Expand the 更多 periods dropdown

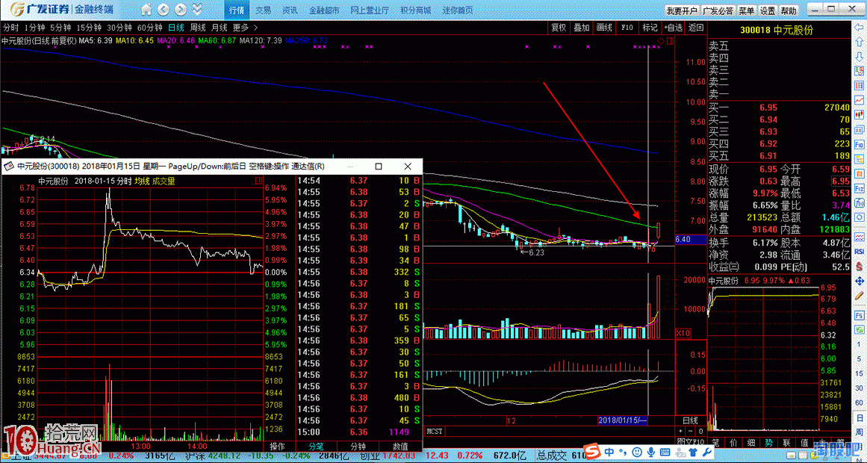pyautogui.click(x=244, y=28)
